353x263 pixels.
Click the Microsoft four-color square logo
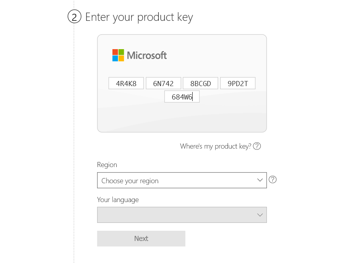coord(118,55)
